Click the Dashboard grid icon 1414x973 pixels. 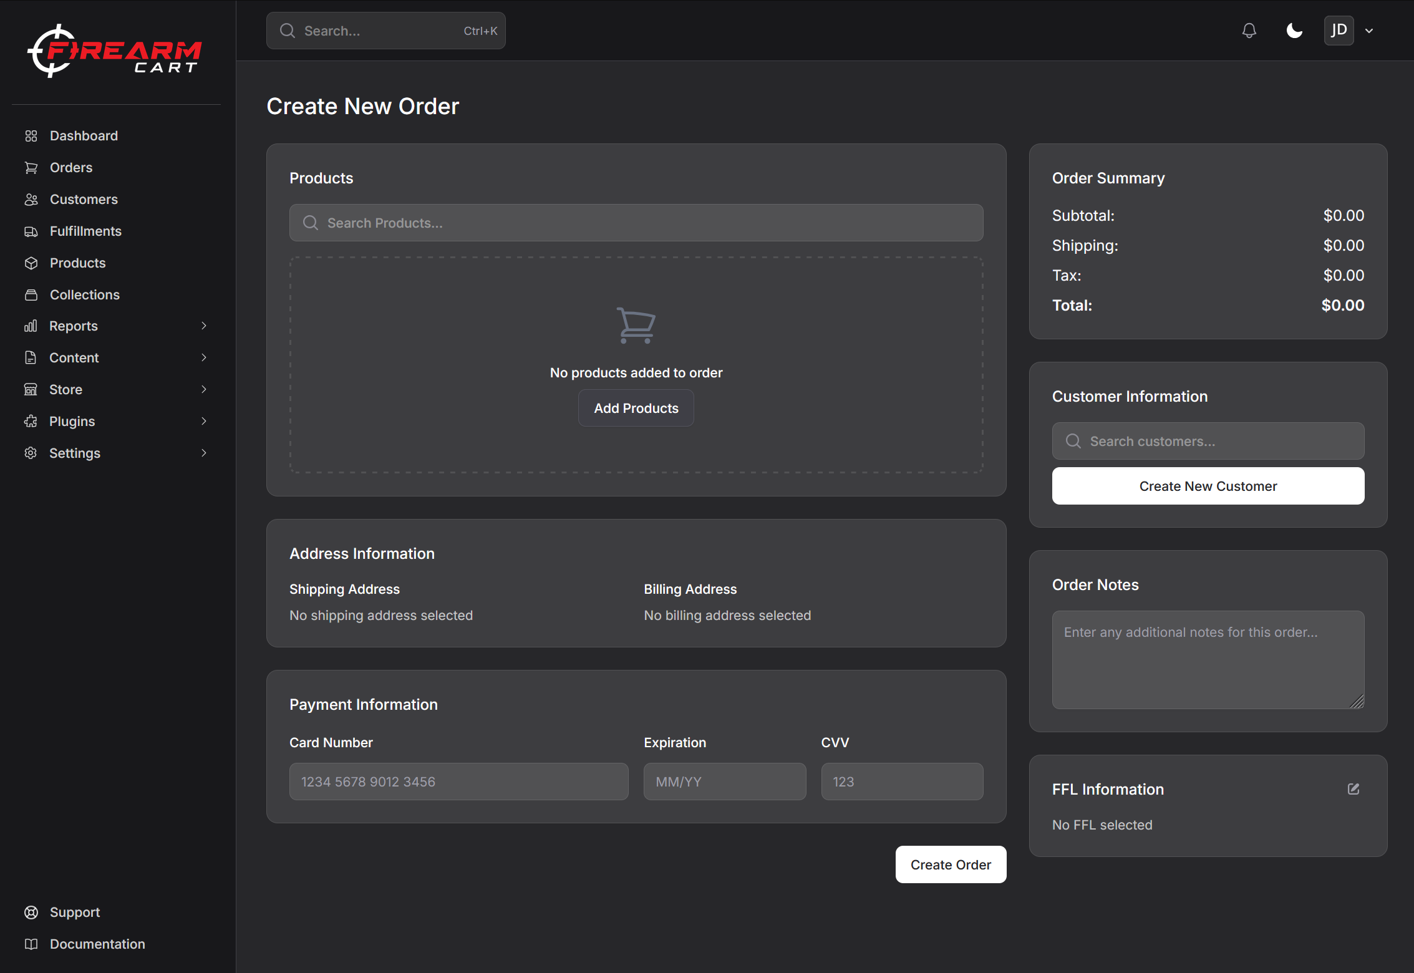31,136
